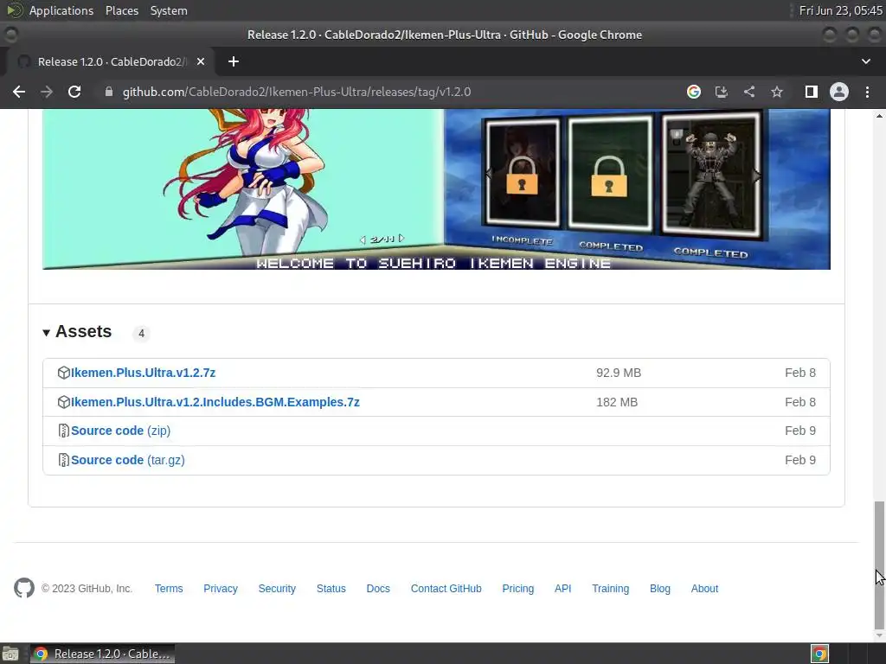Download Source code (tar.gz)

[x=128, y=460]
